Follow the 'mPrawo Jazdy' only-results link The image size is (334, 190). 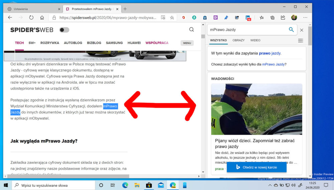click(x=273, y=64)
